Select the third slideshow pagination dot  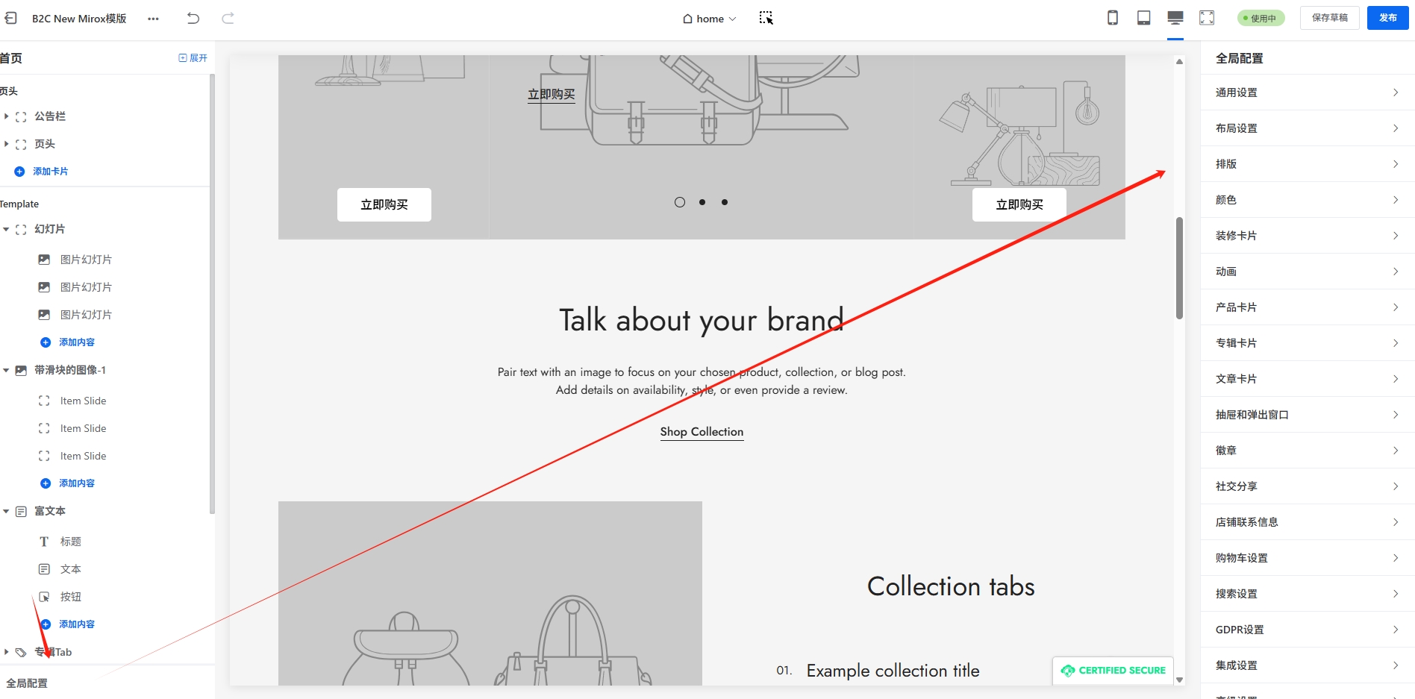click(x=725, y=202)
